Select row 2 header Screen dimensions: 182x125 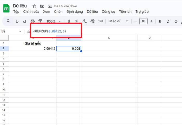[4, 48]
